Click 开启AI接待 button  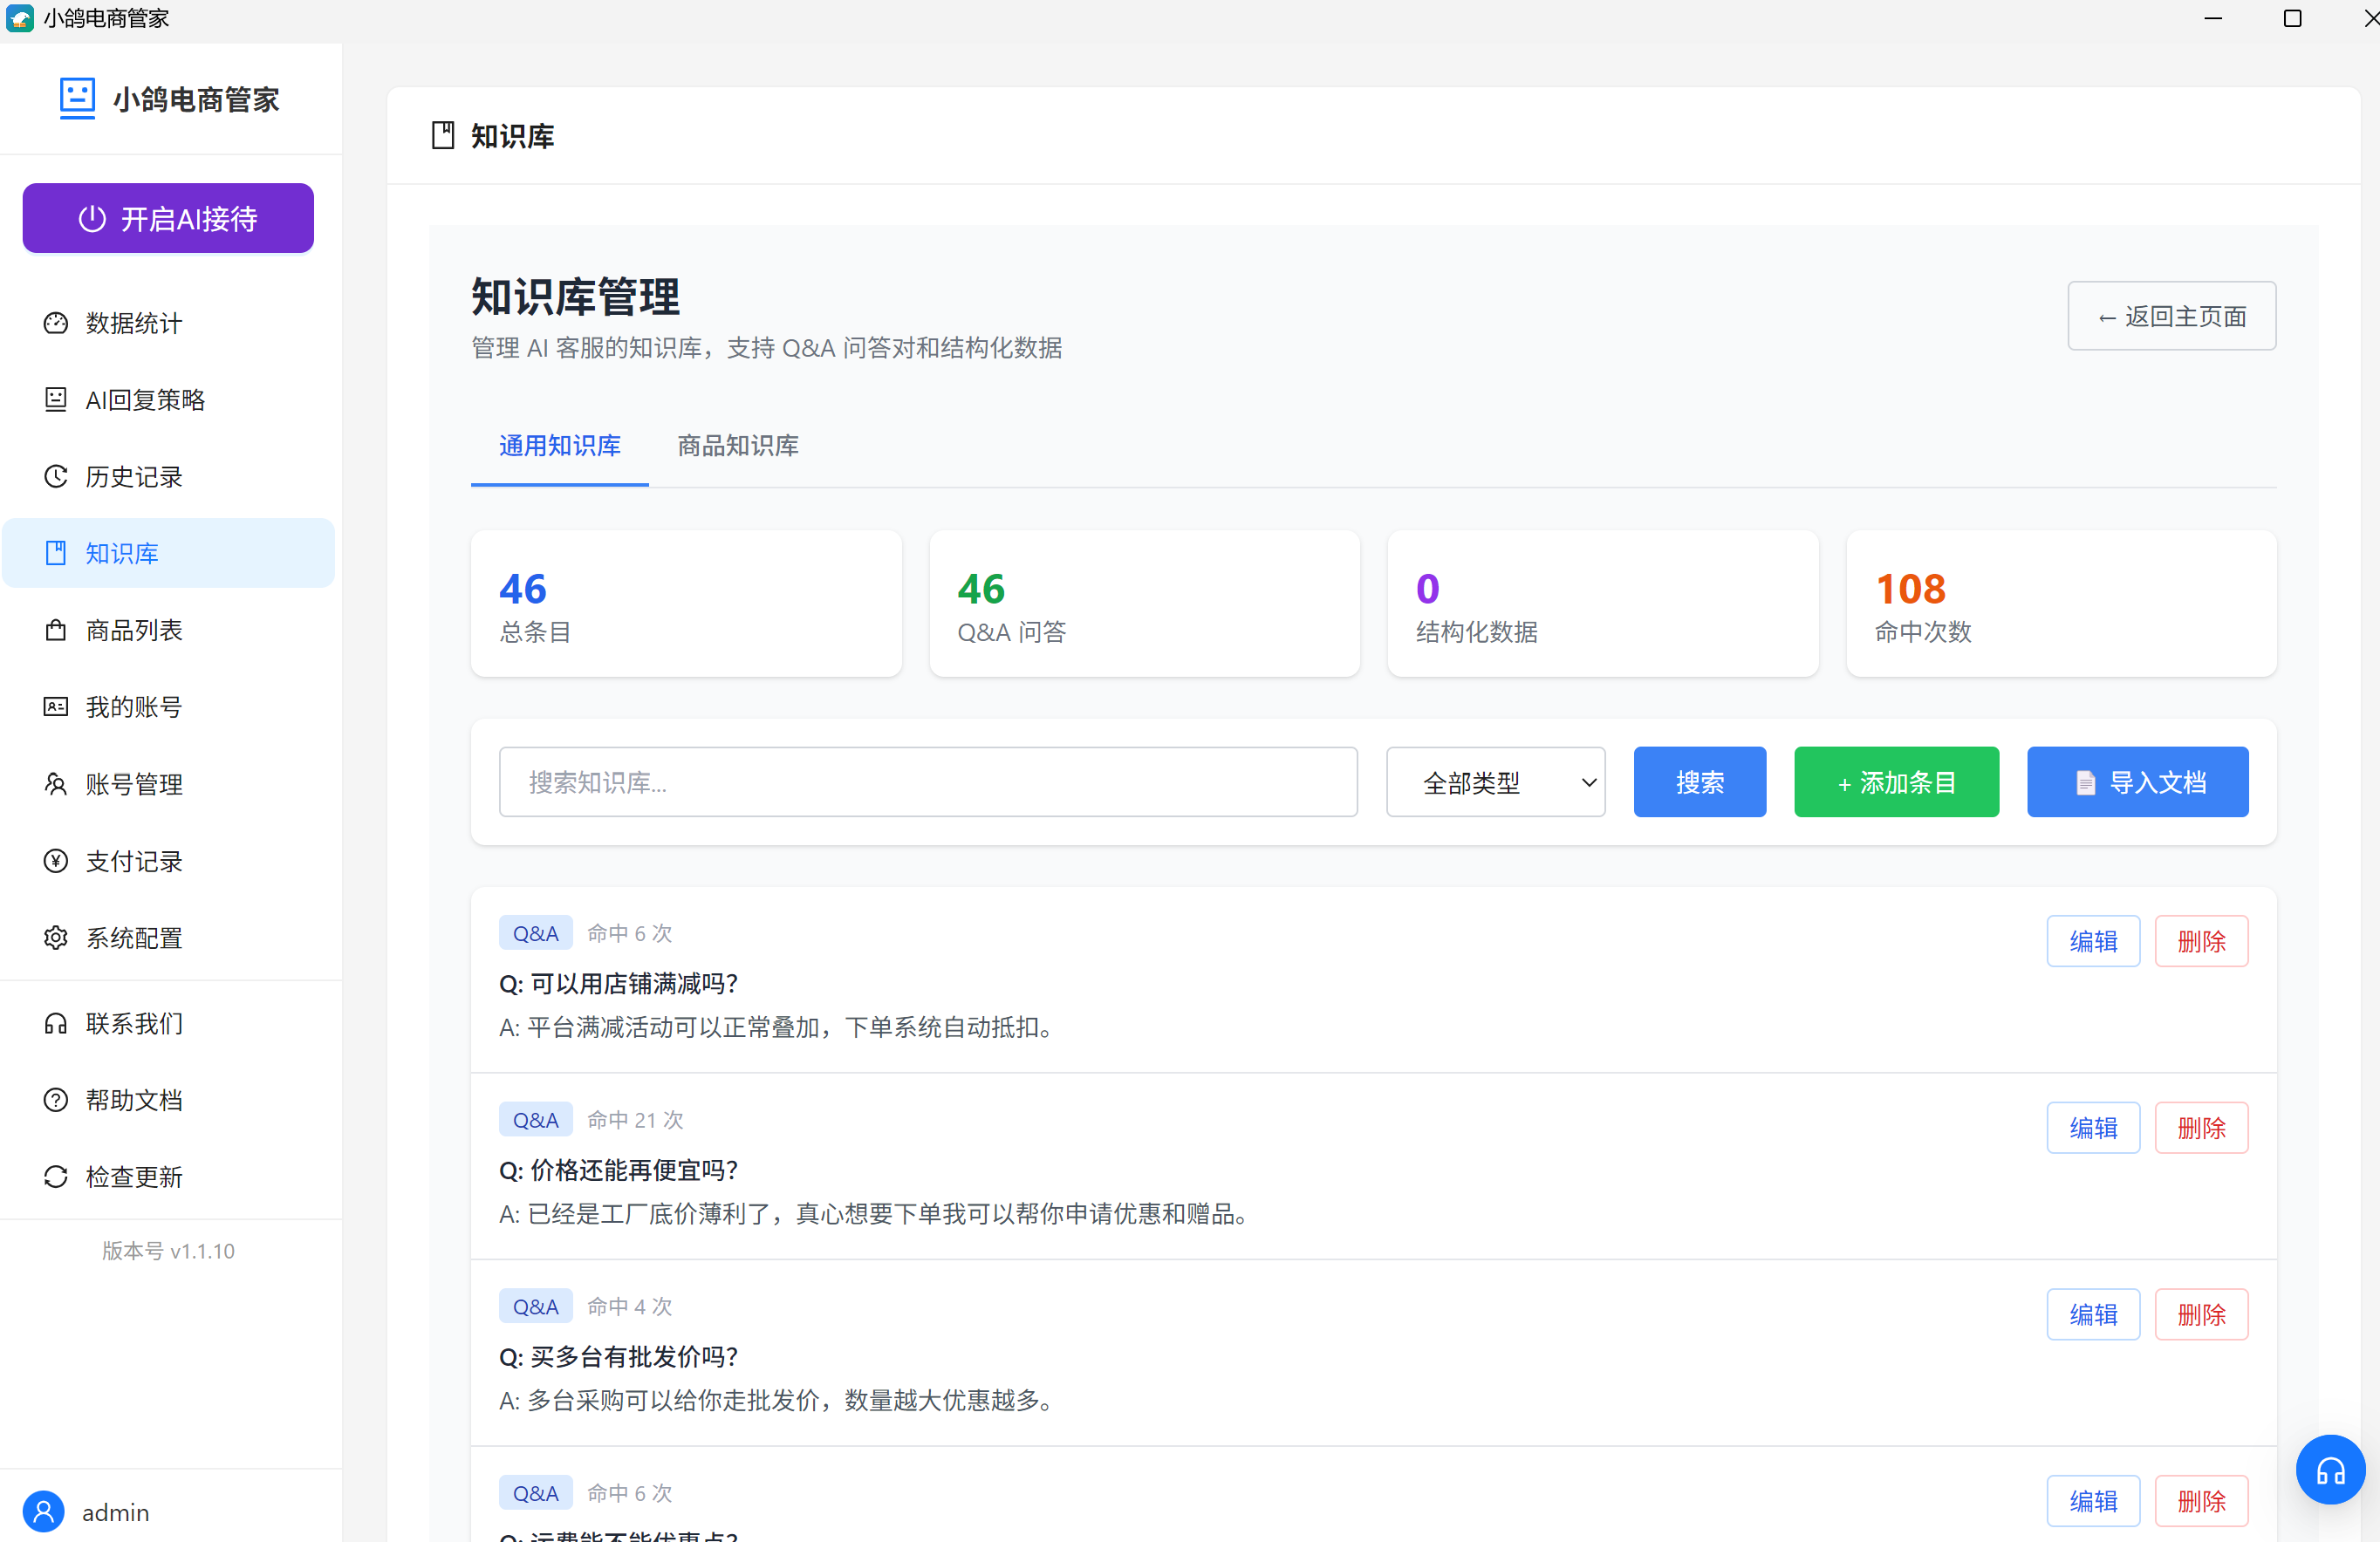(168, 218)
